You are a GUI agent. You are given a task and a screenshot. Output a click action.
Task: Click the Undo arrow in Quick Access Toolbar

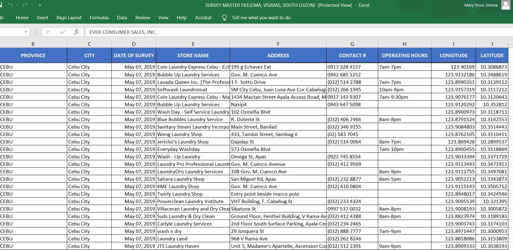(10, 5)
